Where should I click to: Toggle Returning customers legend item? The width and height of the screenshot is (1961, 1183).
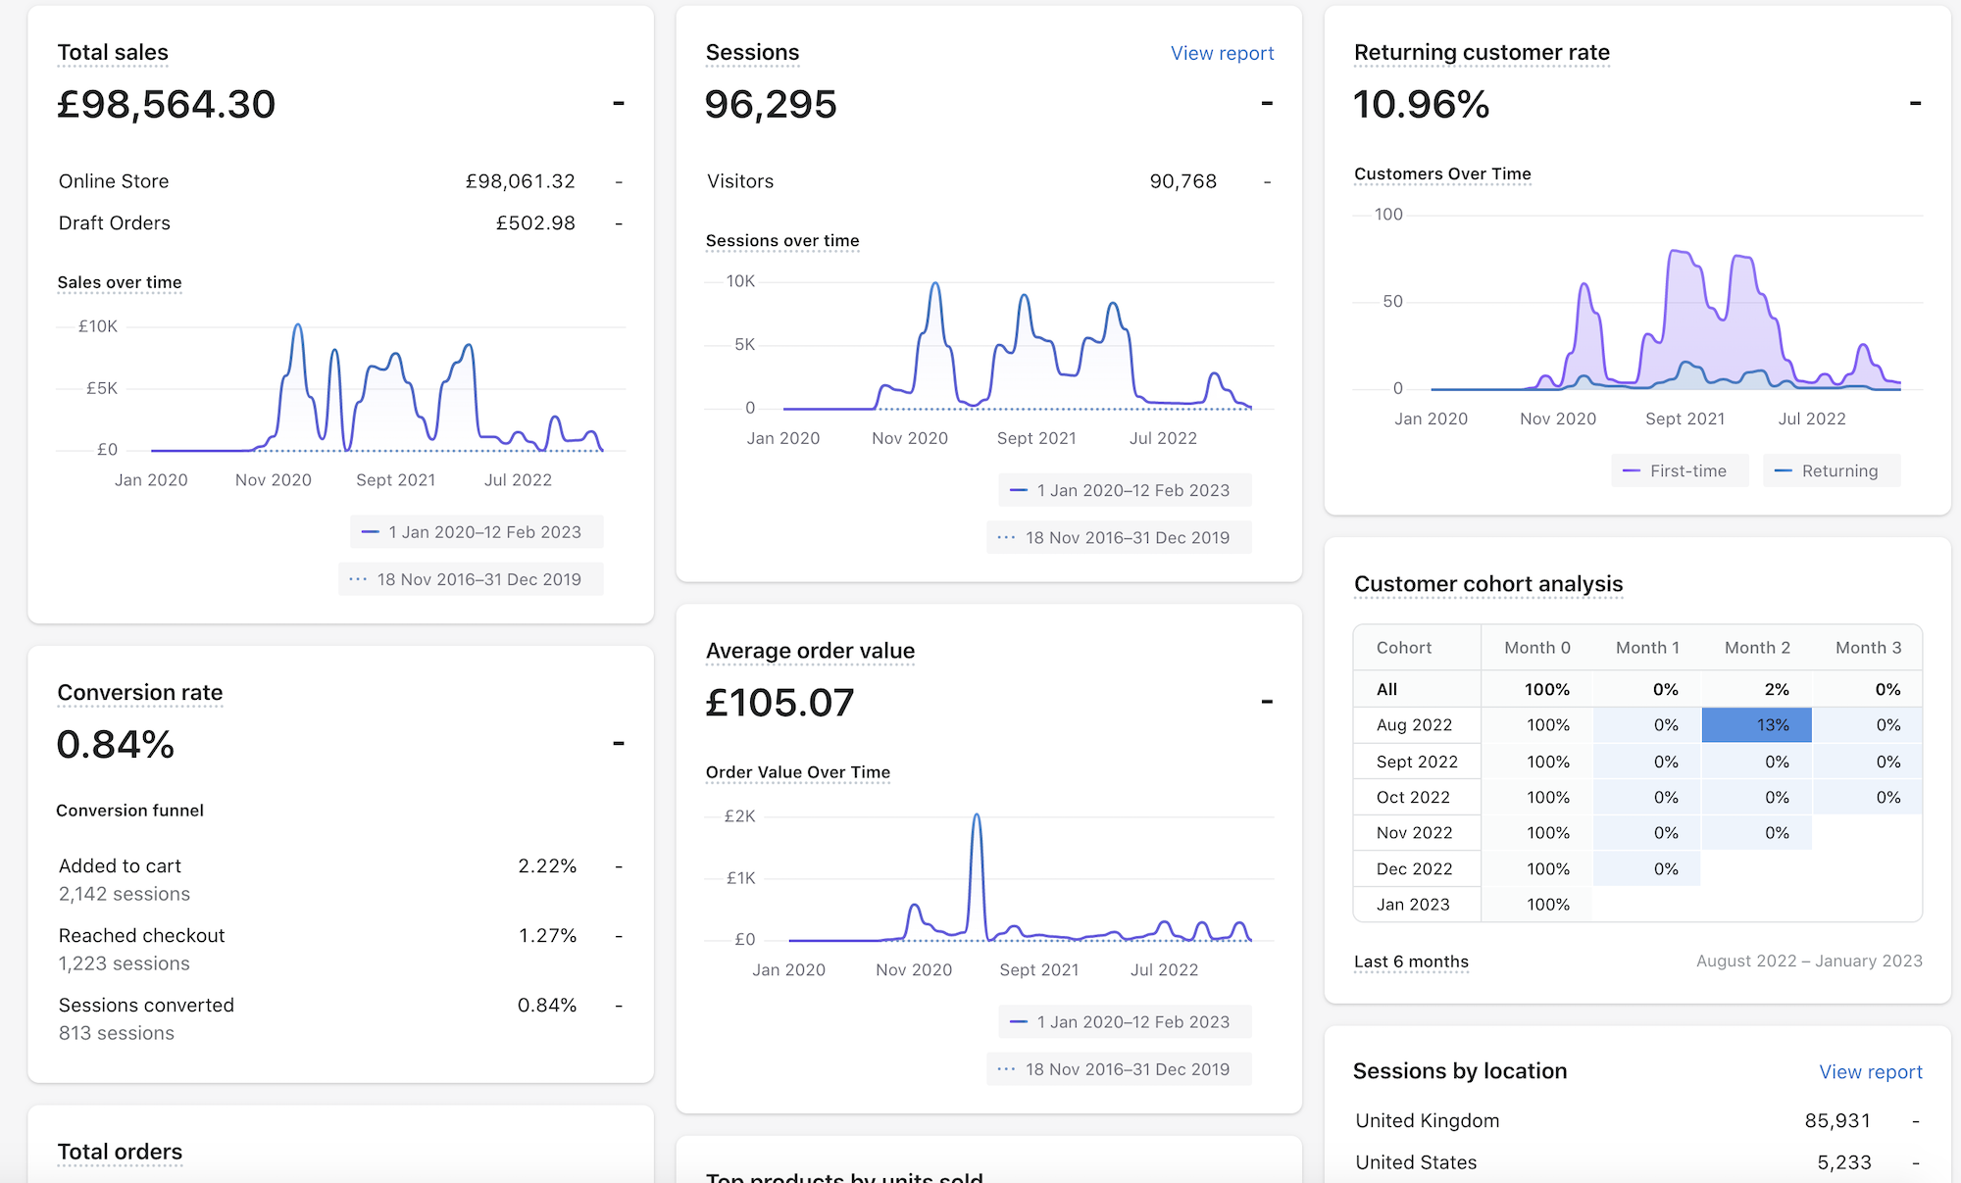[x=1831, y=470]
